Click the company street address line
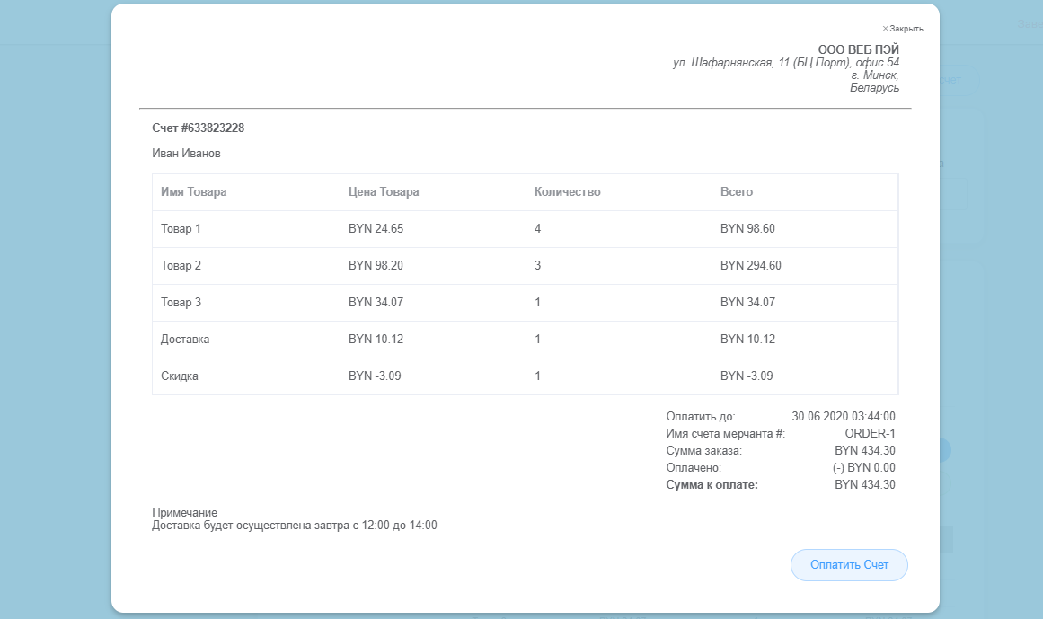Viewport: 1043px width, 619px height. tap(785, 63)
